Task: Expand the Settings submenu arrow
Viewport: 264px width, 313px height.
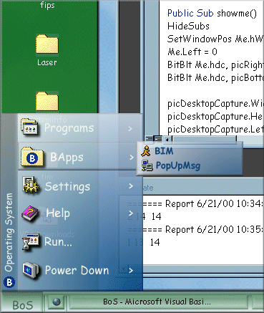Action: (x=131, y=186)
